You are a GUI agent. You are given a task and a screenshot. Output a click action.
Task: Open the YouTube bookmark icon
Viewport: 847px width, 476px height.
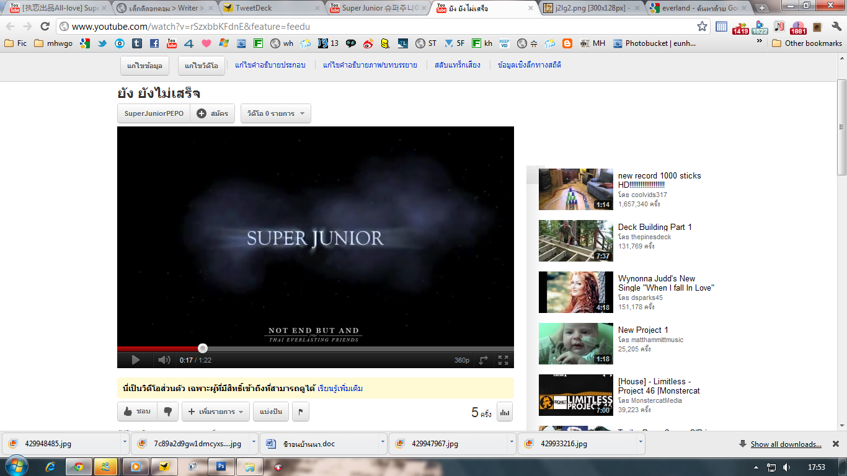pos(172,43)
